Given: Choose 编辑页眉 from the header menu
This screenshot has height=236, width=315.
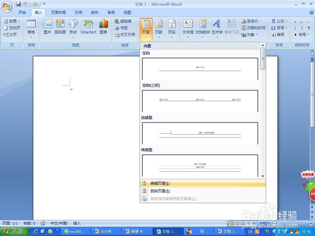Looking at the screenshot, I should coord(160,183).
